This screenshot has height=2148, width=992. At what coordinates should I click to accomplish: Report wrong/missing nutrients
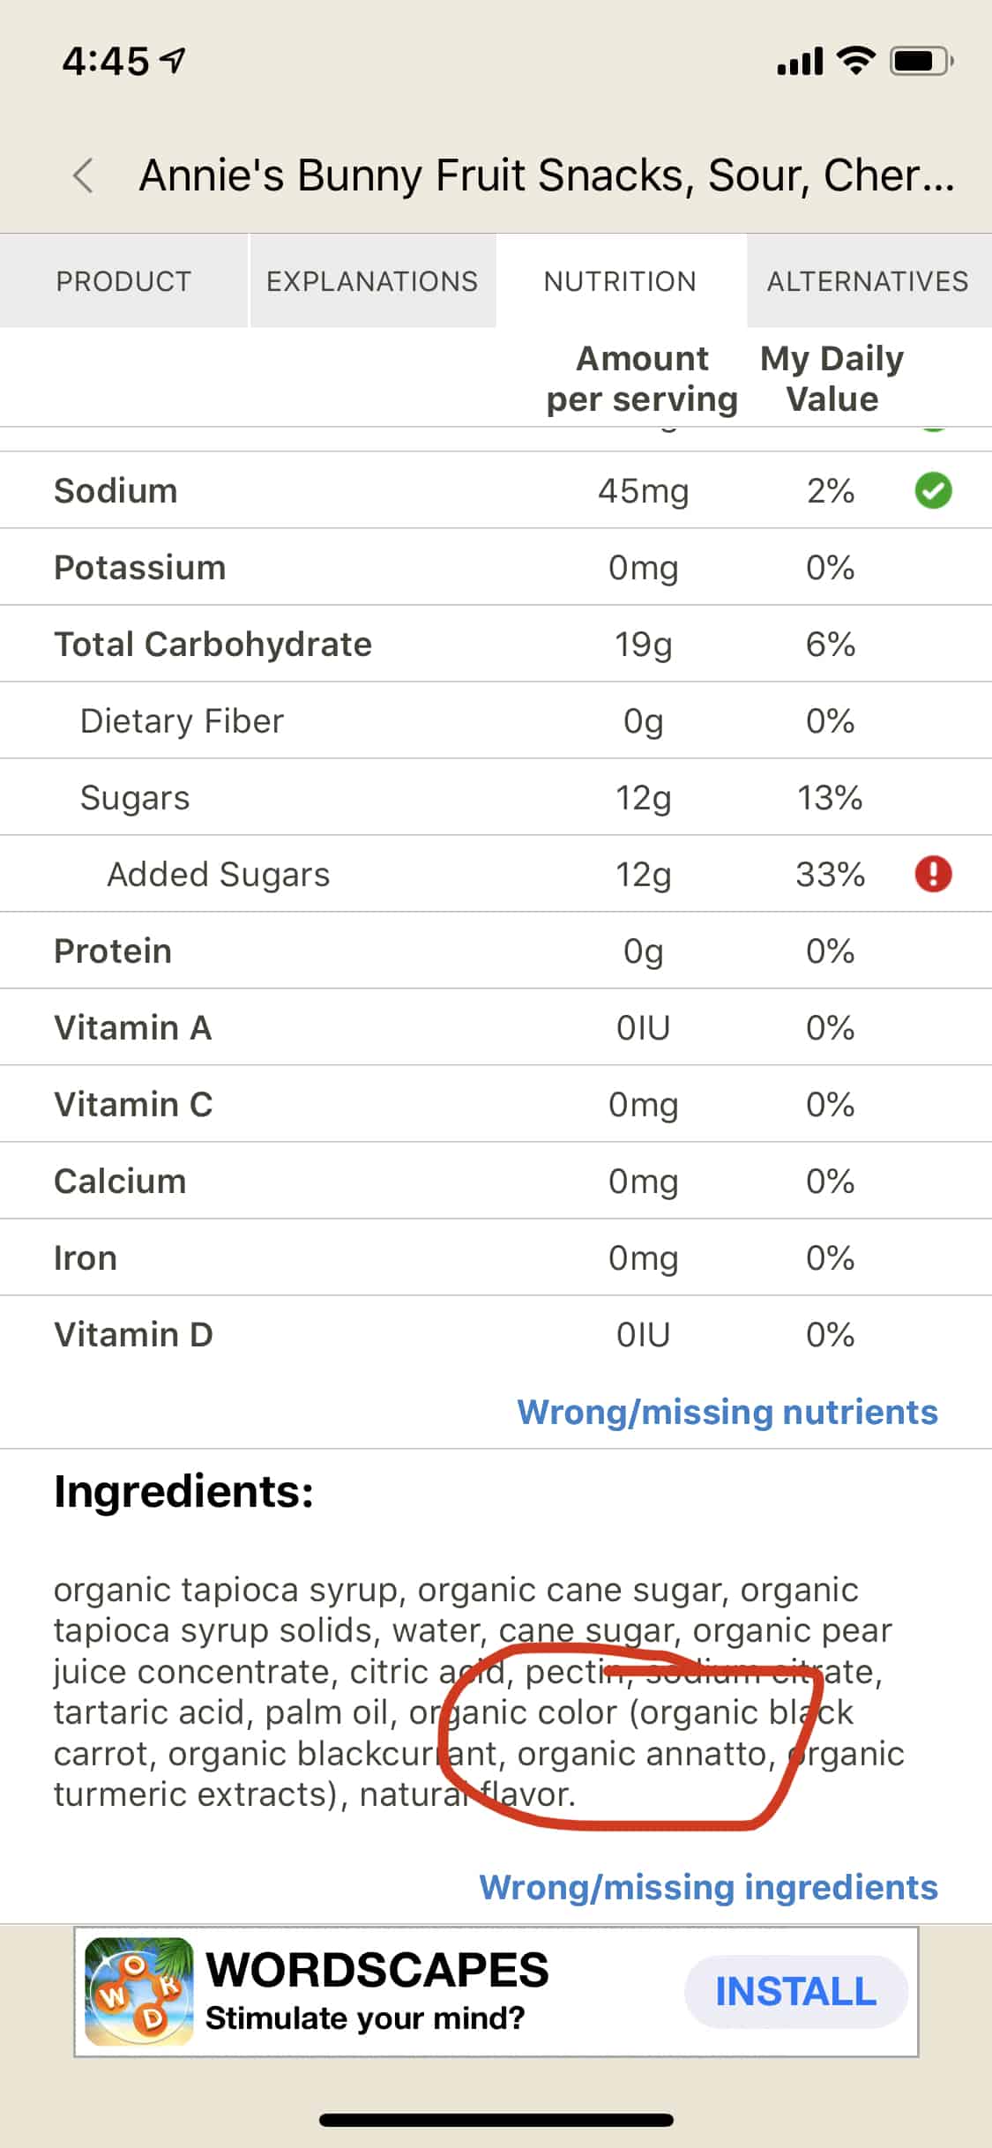[x=727, y=1412]
